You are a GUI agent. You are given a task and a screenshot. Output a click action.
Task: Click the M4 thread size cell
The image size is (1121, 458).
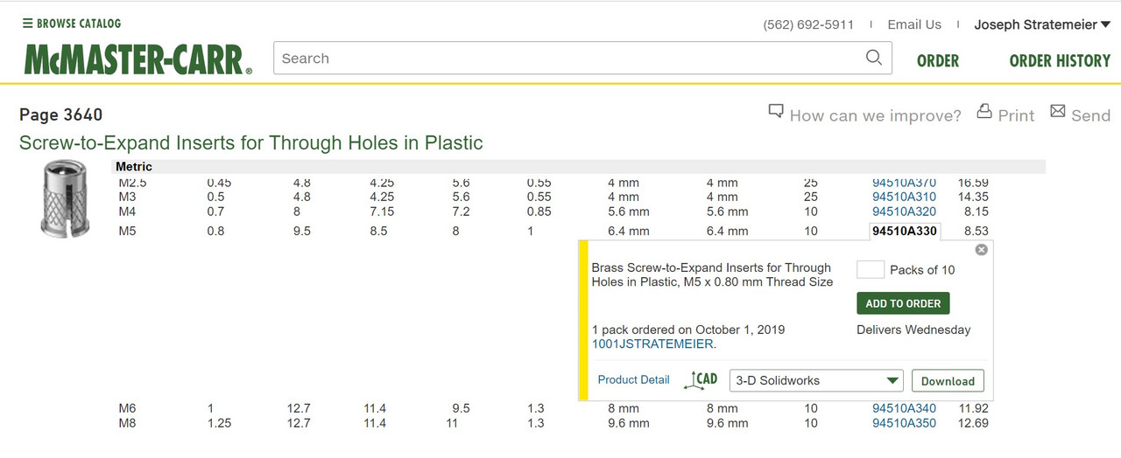[x=128, y=211]
